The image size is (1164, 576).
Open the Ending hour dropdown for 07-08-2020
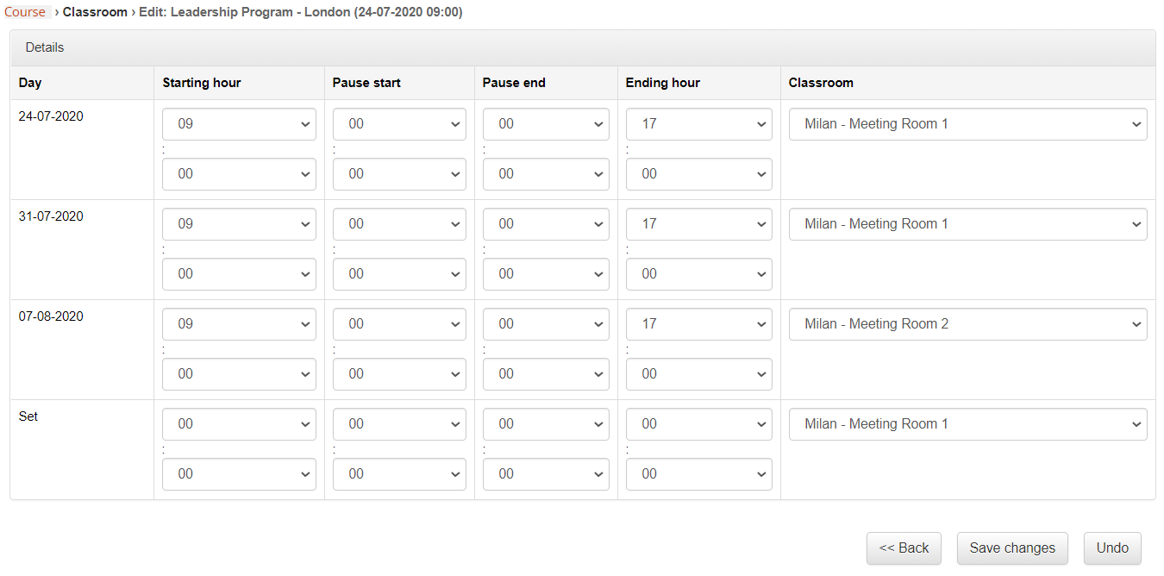coord(698,323)
